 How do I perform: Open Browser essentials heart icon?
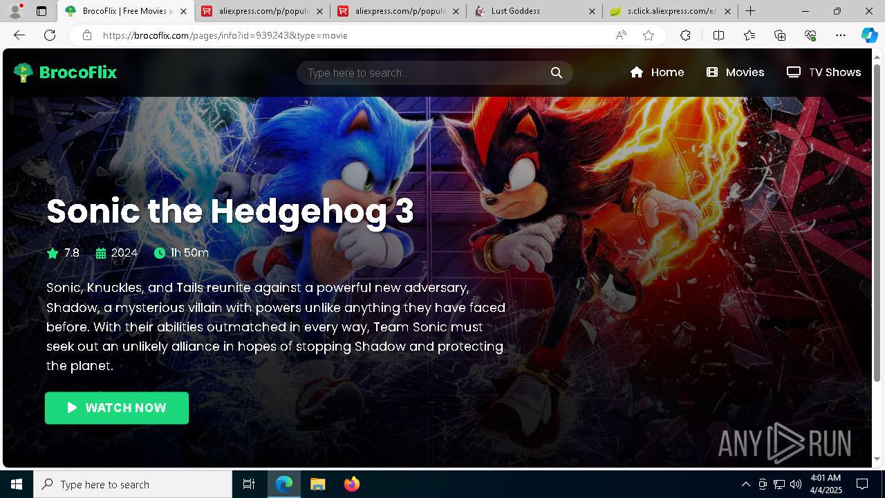(x=811, y=35)
